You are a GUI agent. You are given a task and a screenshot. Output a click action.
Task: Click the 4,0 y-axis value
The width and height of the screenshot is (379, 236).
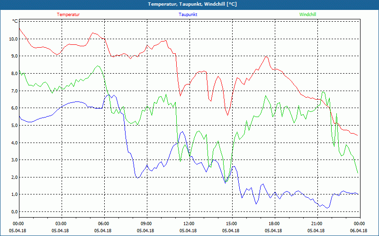pyautogui.click(x=14, y=143)
